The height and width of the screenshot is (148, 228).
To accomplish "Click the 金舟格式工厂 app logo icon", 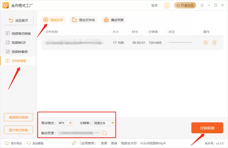I will pyautogui.click(x=6, y=5).
